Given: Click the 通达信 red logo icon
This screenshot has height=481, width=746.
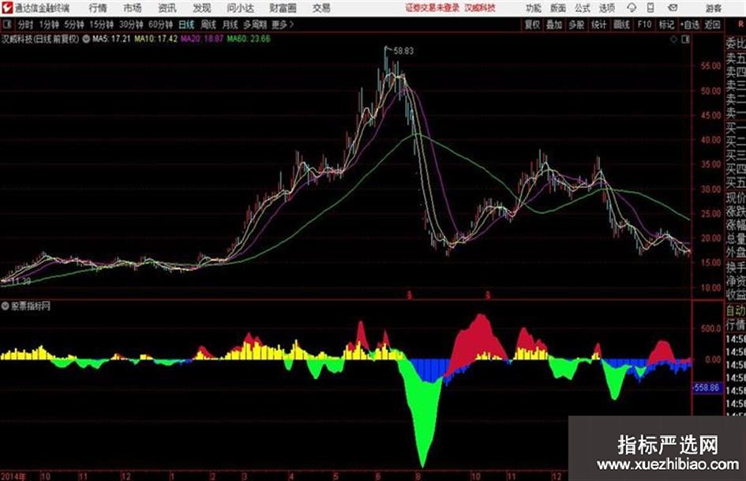Looking at the screenshot, I should pyautogui.click(x=6, y=8).
